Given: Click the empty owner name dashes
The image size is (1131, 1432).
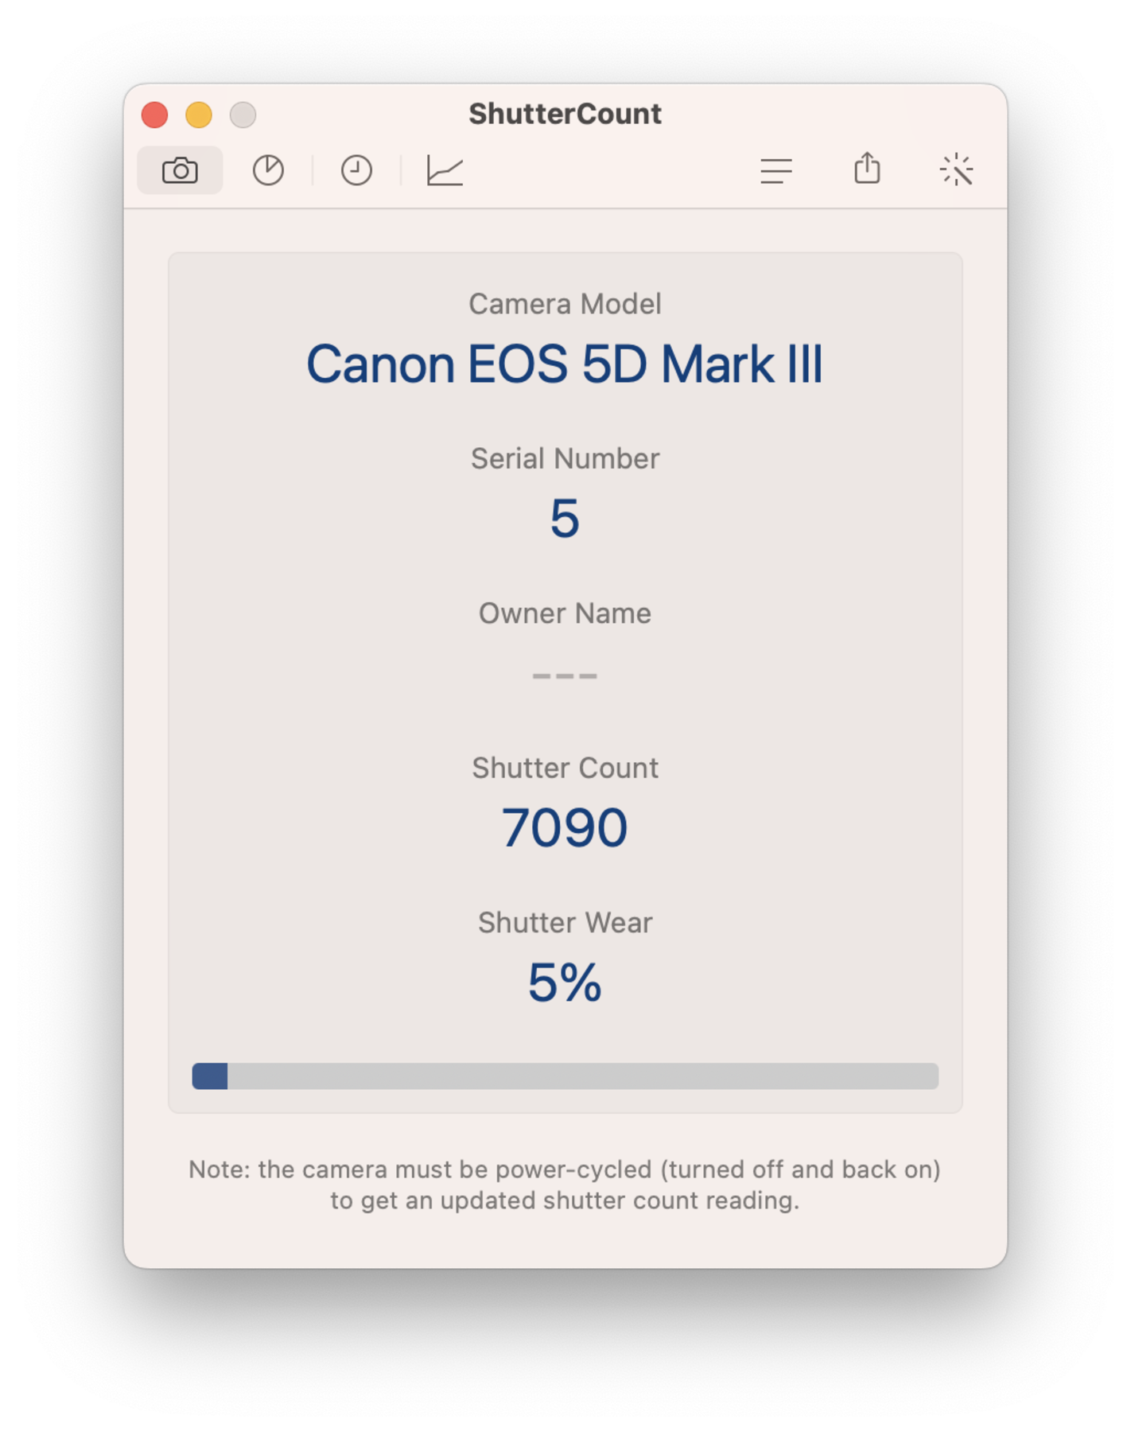Looking at the screenshot, I should [565, 675].
